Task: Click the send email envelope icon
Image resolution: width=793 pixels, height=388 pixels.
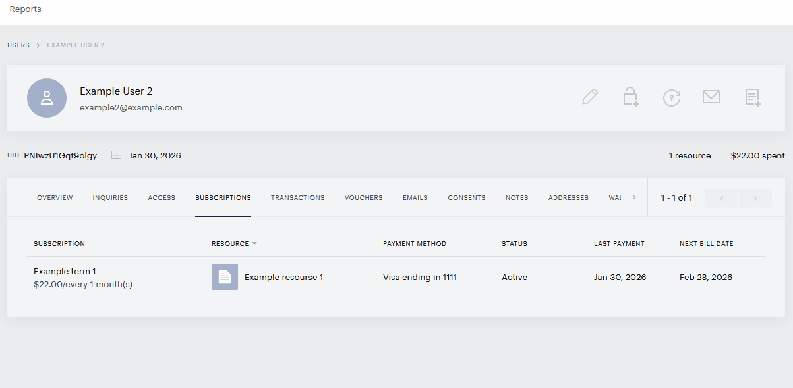Action: click(x=711, y=97)
